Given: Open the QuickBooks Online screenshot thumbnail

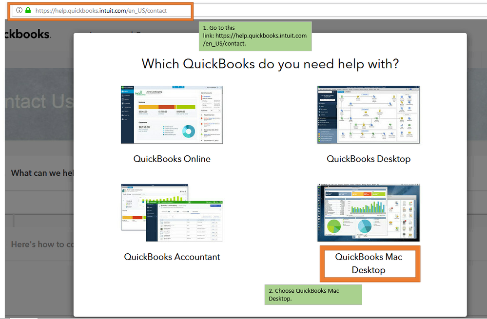Looking at the screenshot, I should (x=172, y=114).
